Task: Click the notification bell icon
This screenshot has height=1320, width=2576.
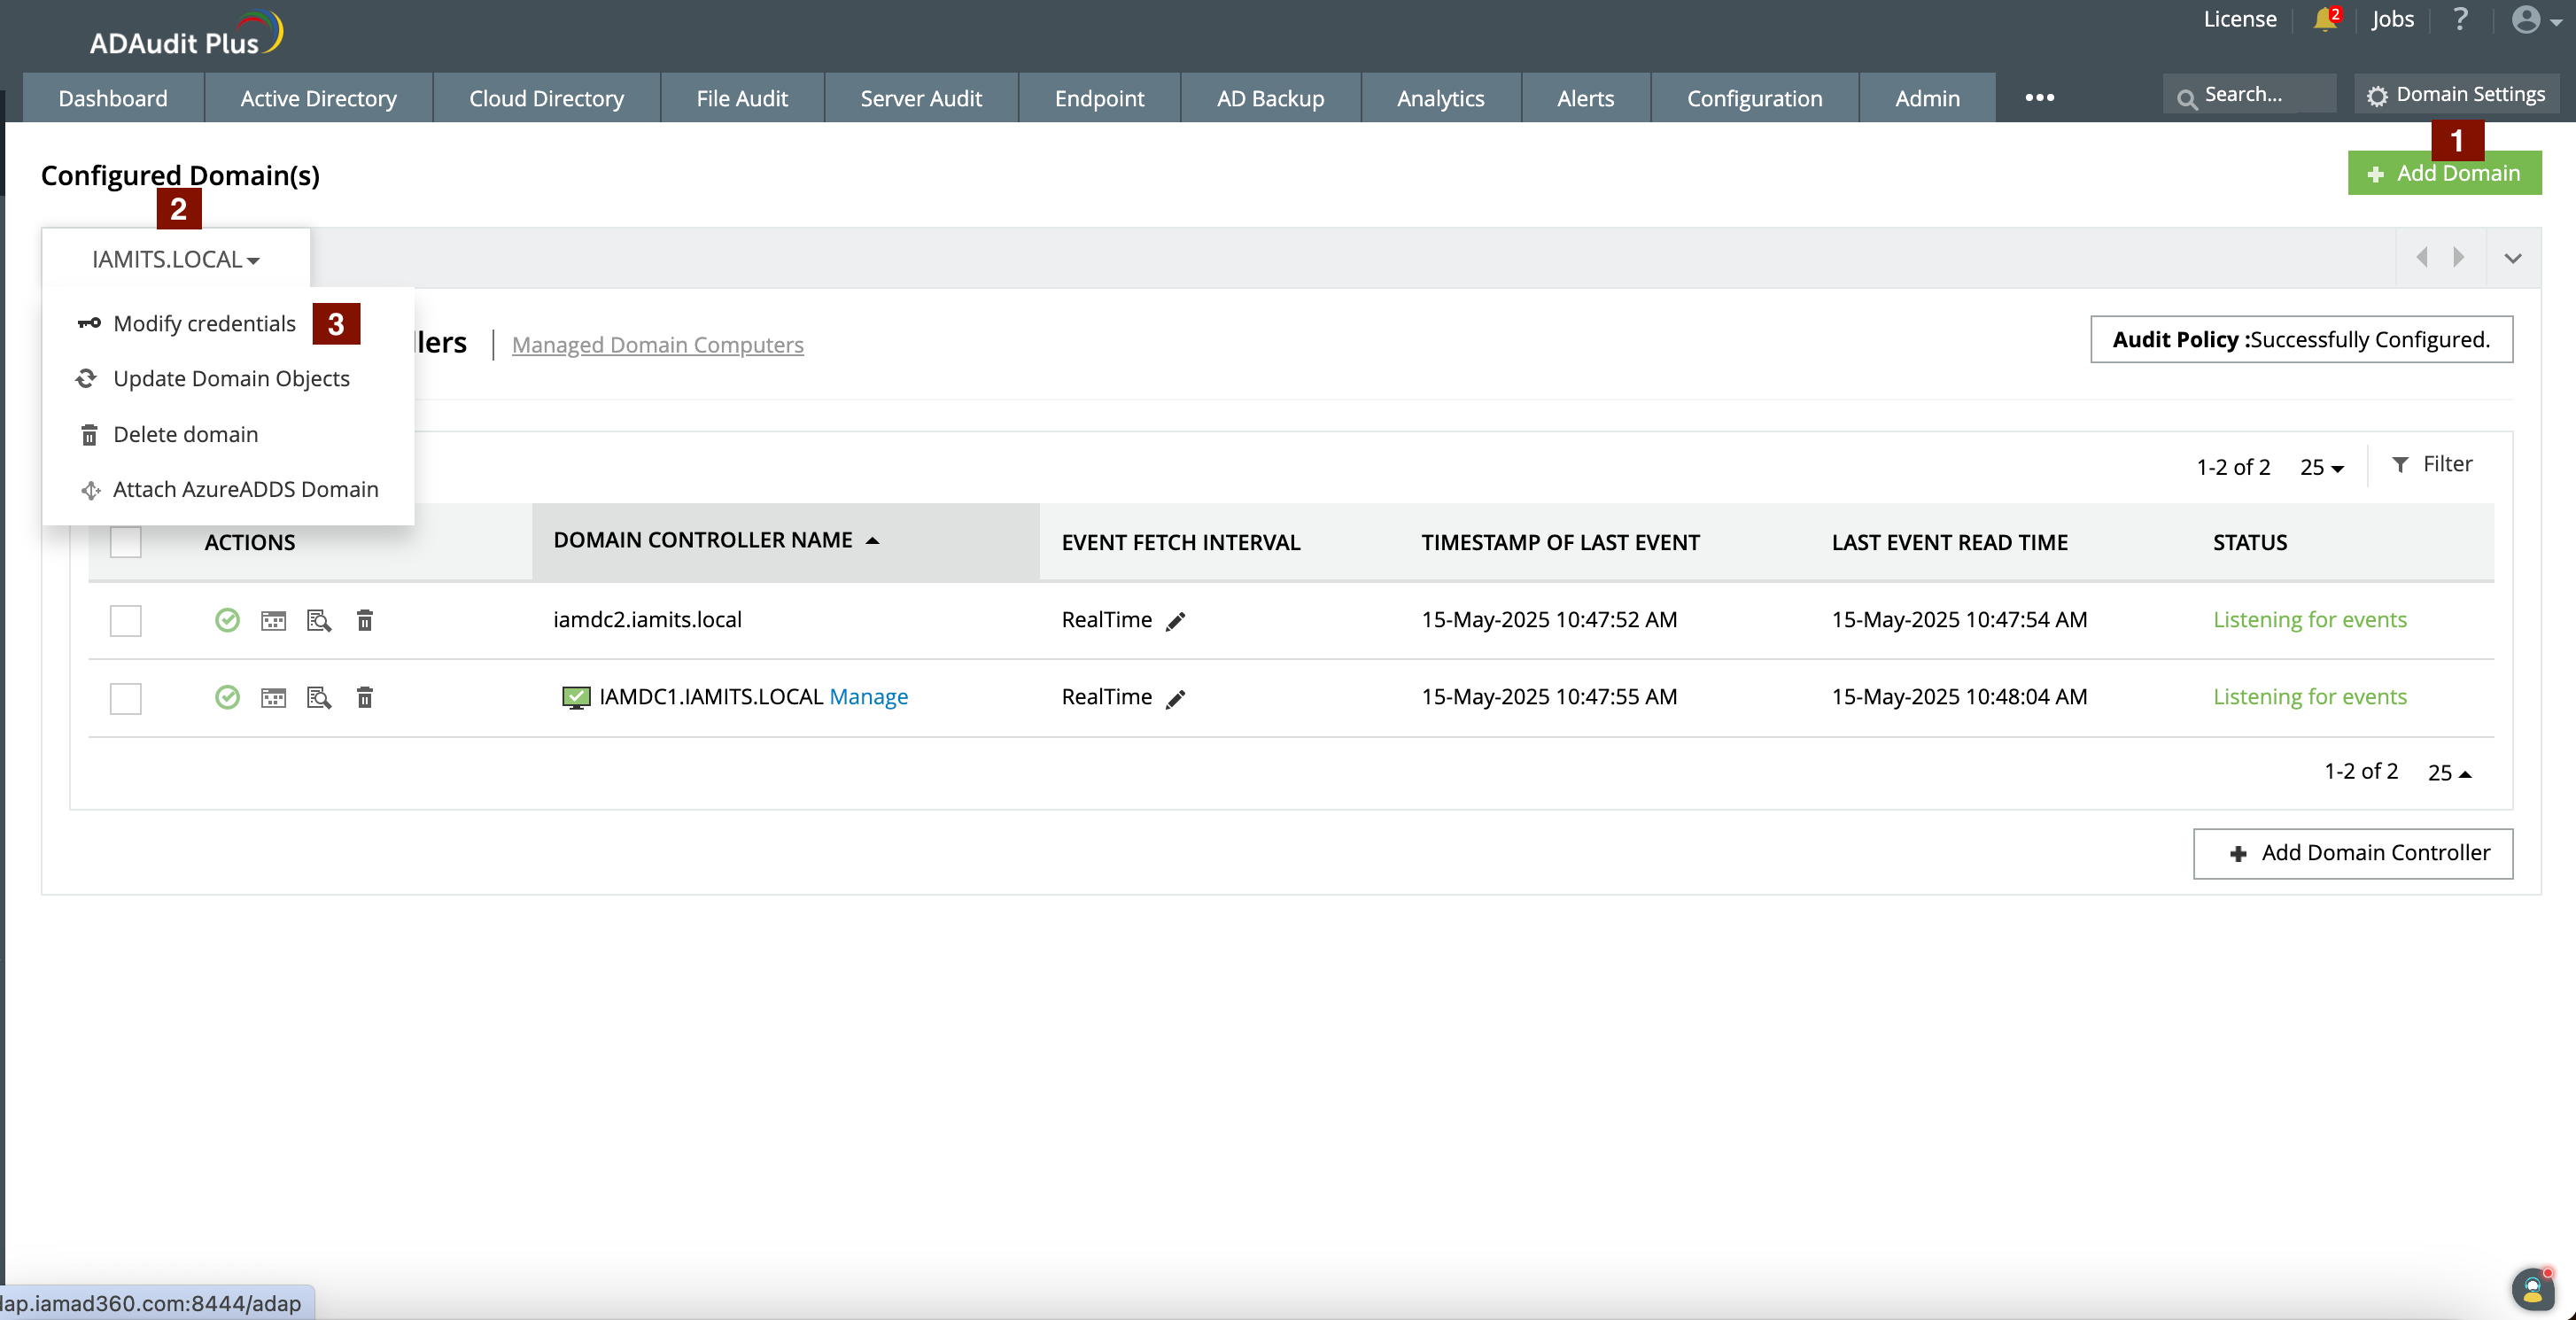Action: [x=2325, y=20]
